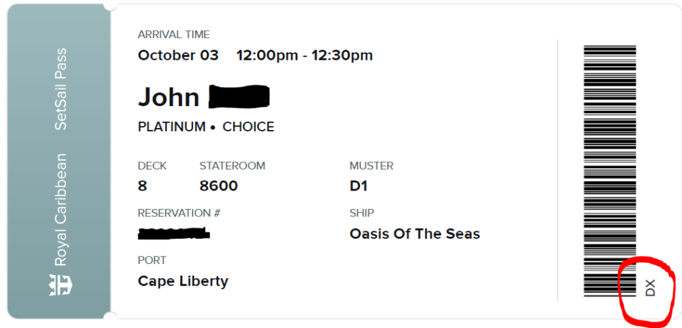The image size is (682, 328).
Task: Select the SetSail Pass label
Action: 61,88
